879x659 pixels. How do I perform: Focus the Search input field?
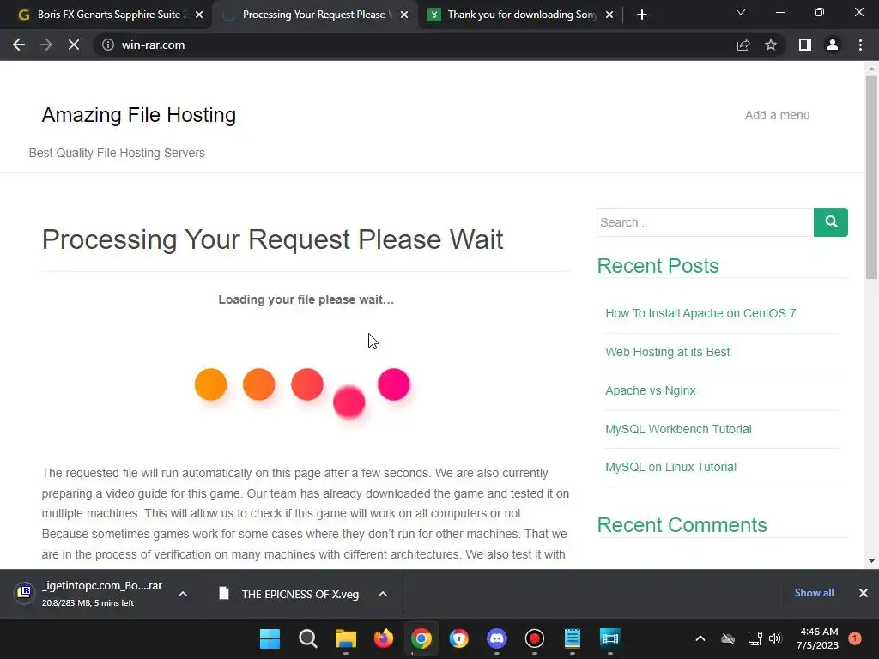[x=706, y=222]
